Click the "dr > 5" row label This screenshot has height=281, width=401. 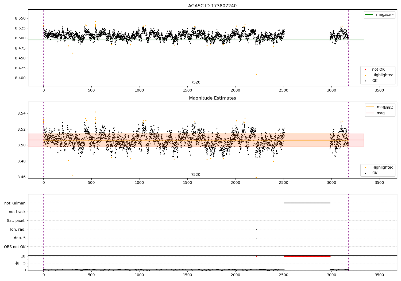(x=20, y=238)
